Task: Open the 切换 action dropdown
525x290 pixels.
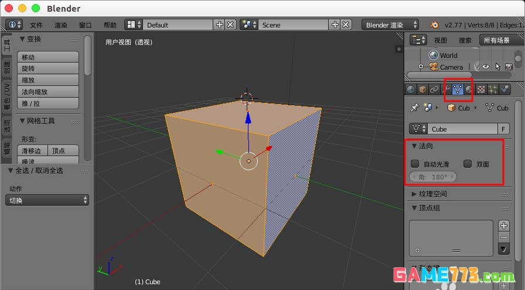Action: tap(47, 200)
